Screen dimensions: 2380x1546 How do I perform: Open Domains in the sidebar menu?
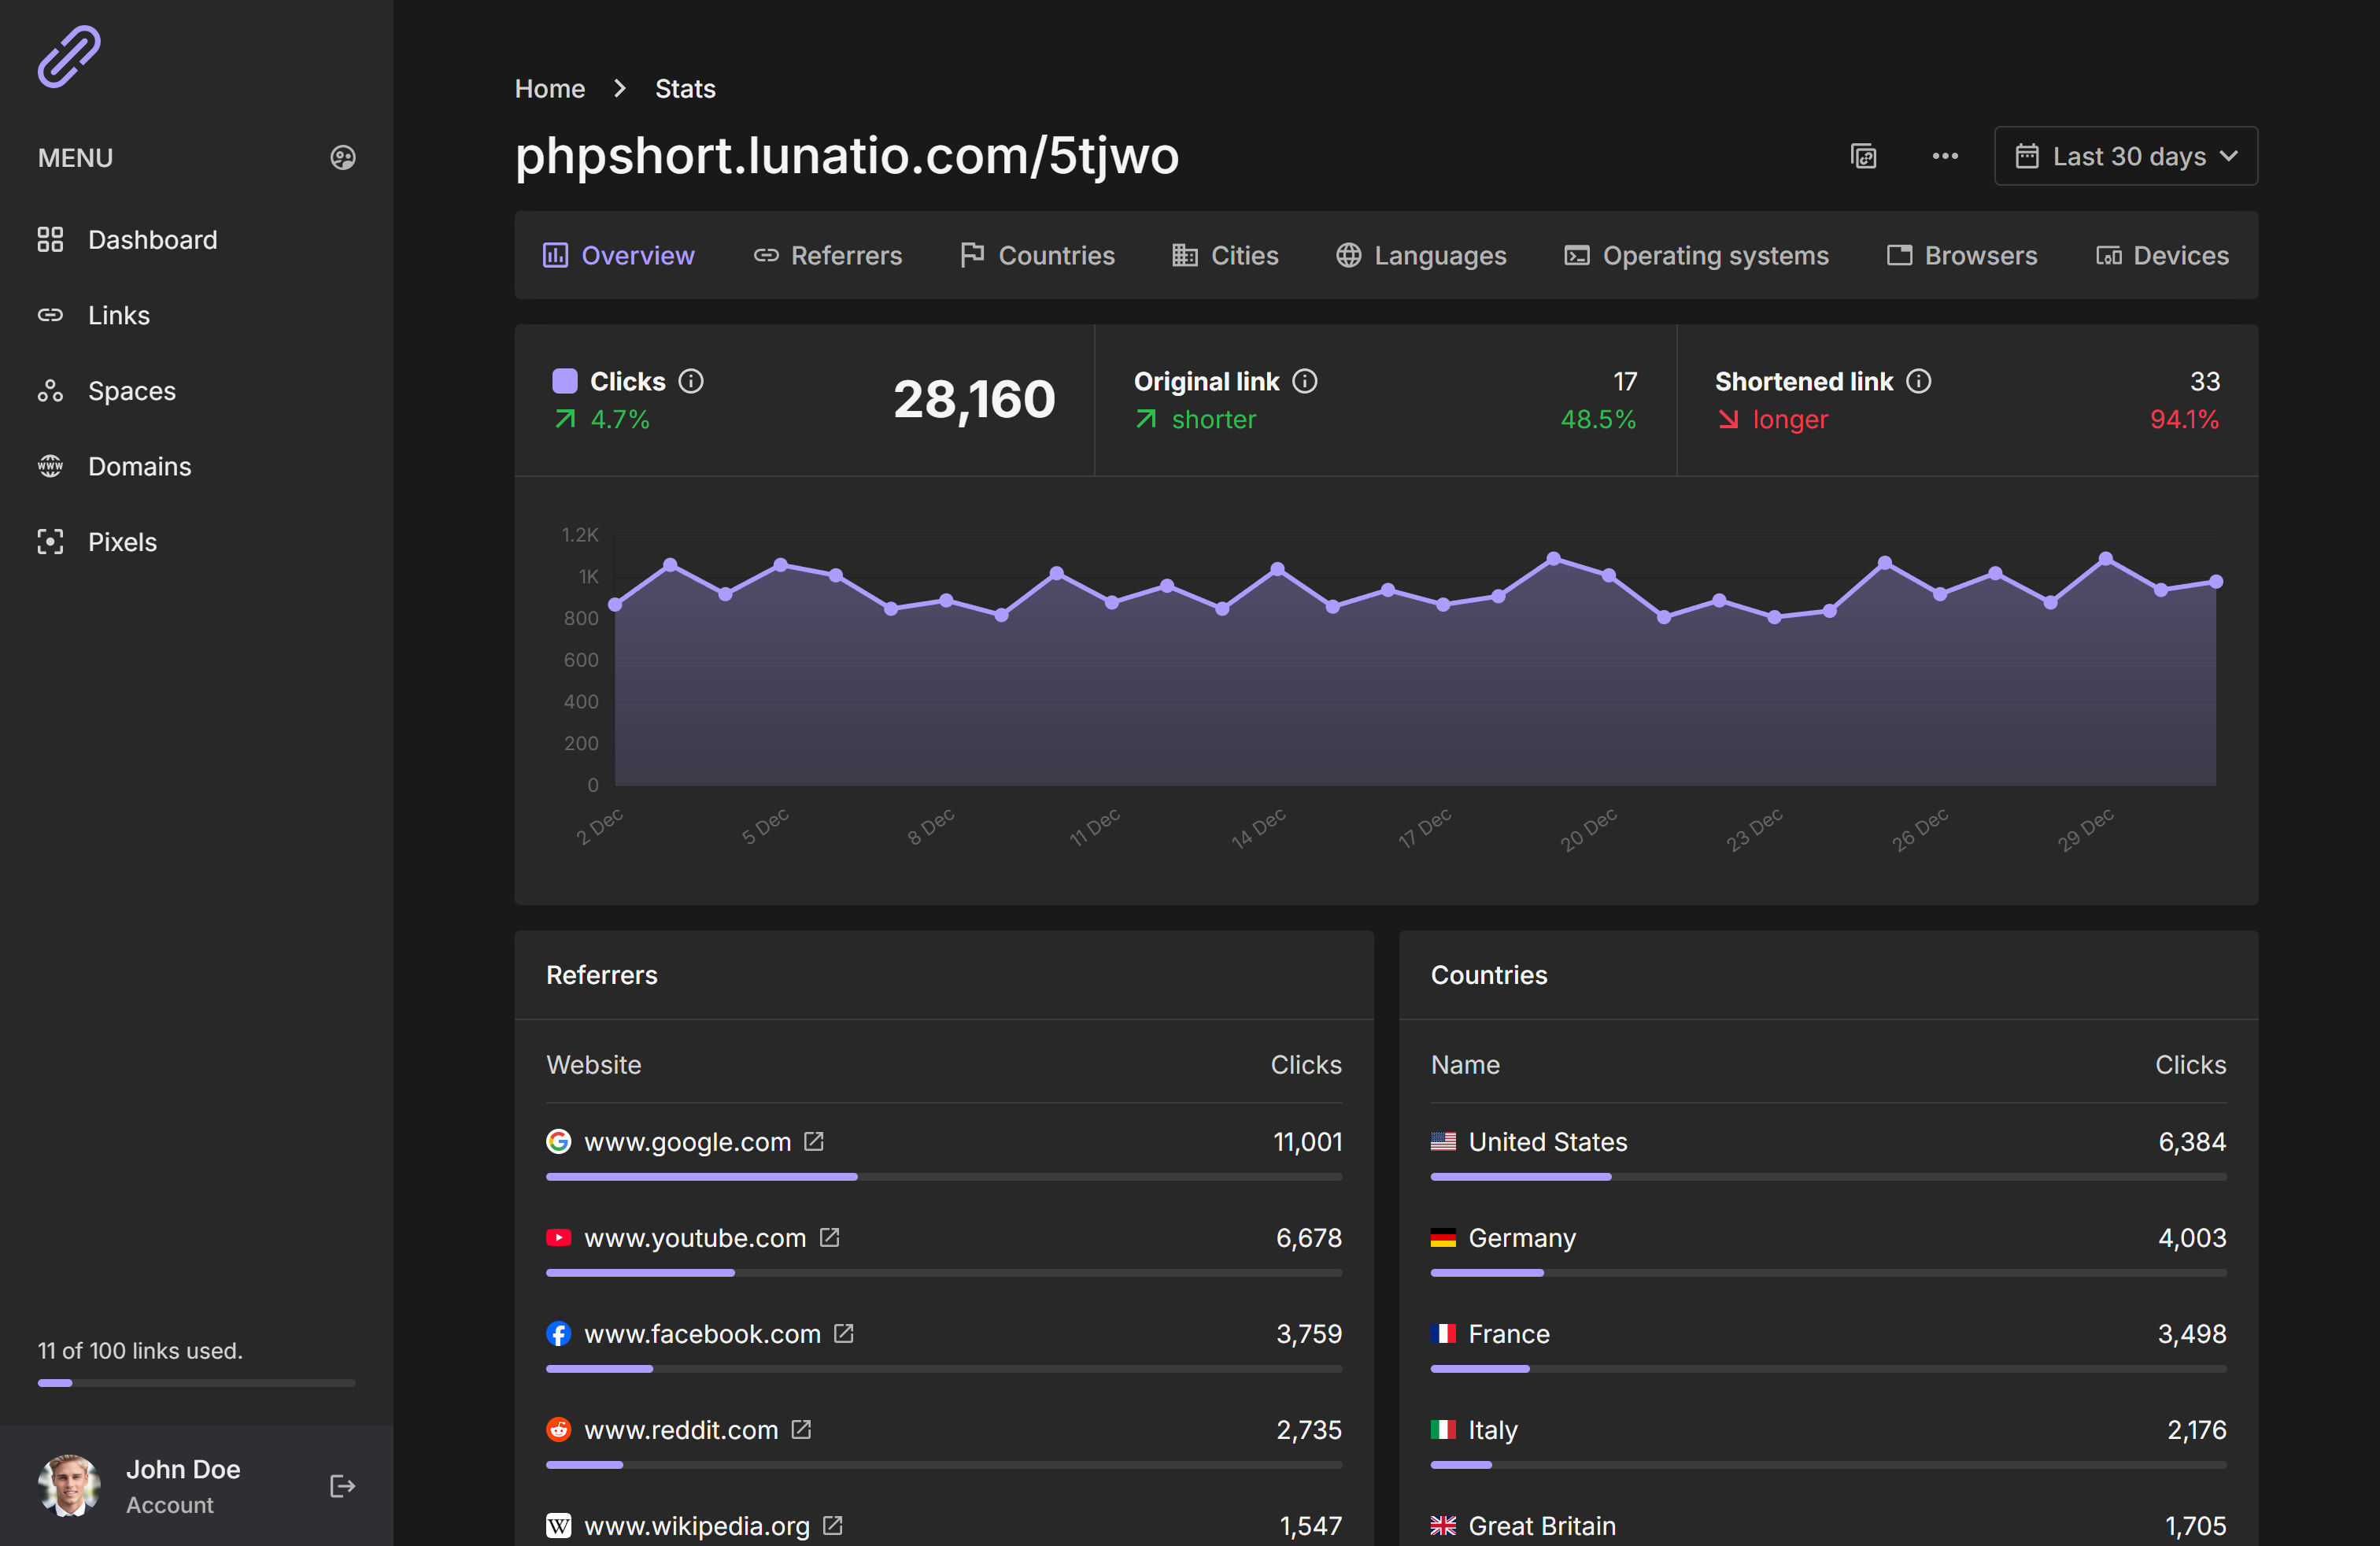coord(139,466)
